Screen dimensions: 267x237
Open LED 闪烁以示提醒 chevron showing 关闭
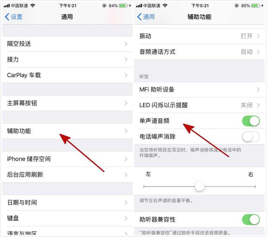tap(258, 105)
